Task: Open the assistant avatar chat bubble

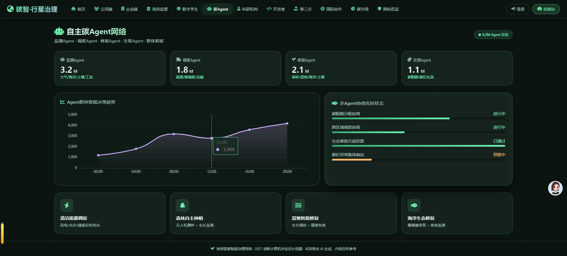Action: pos(555,188)
